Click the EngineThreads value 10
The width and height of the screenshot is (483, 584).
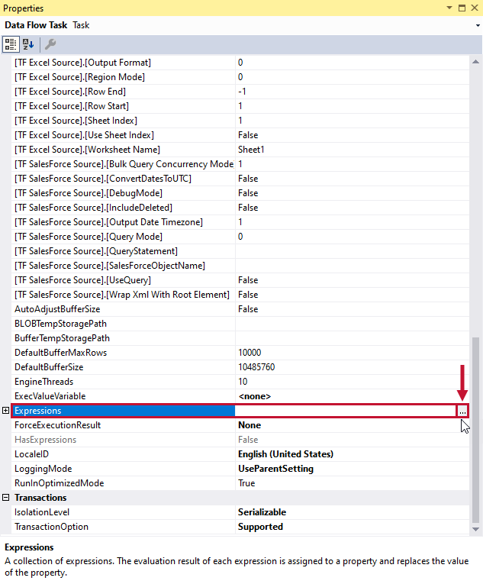coord(243,382)
